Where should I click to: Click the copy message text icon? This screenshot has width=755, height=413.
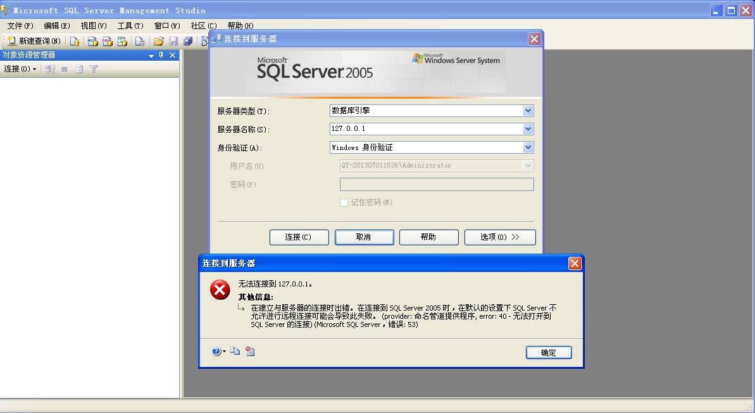point(235,352)
